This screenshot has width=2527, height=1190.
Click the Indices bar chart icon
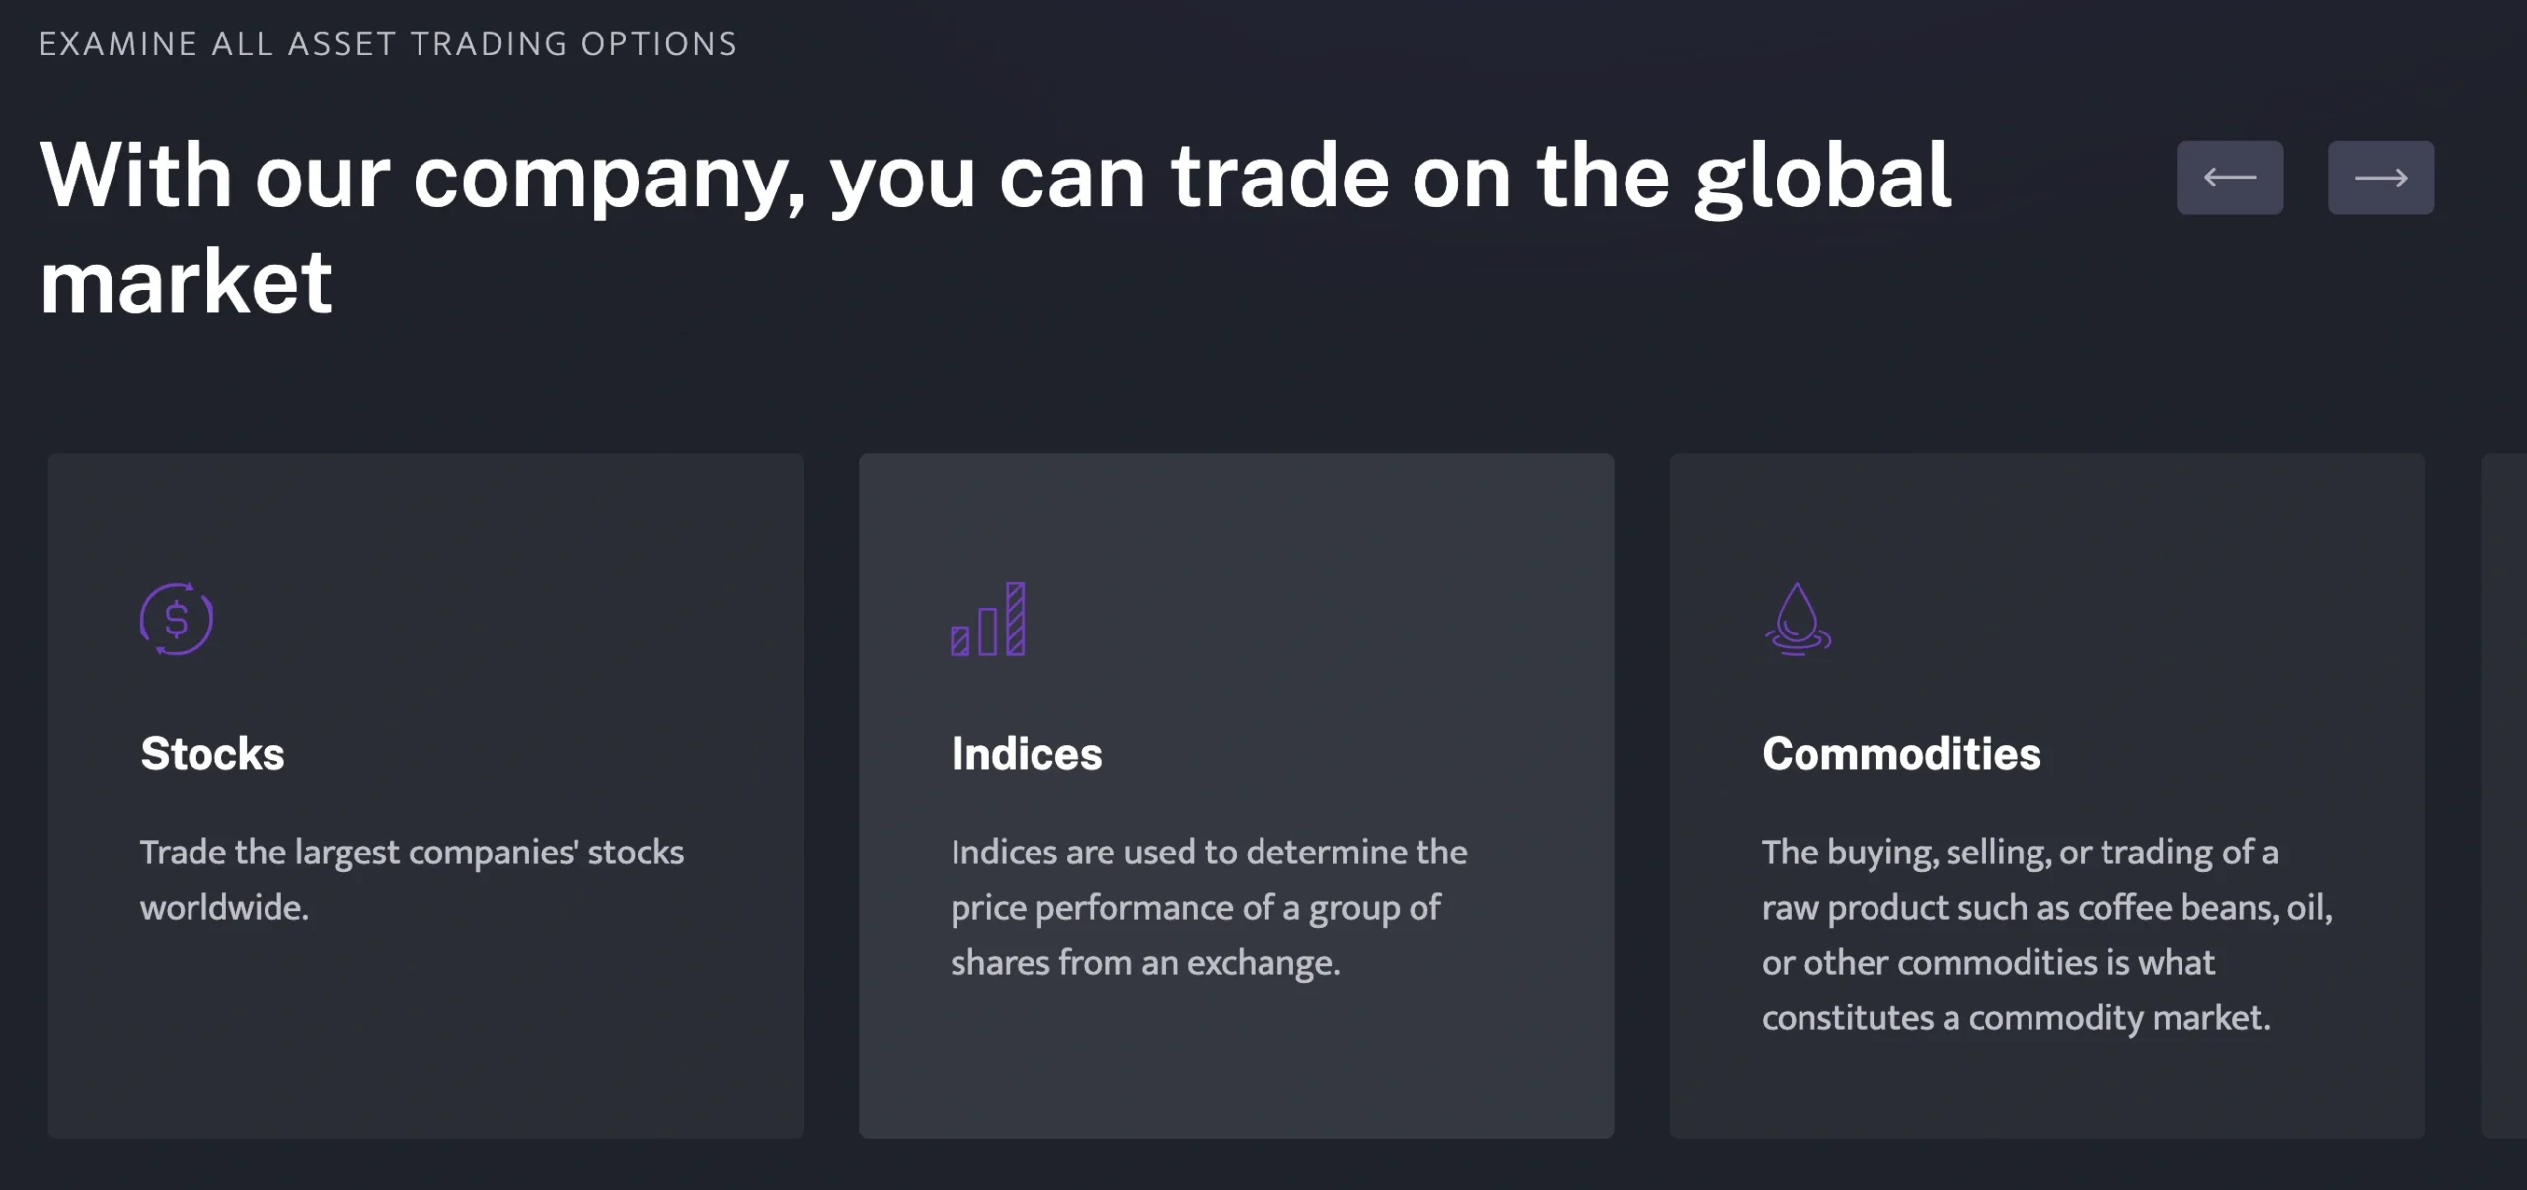(x=988, y=619)
